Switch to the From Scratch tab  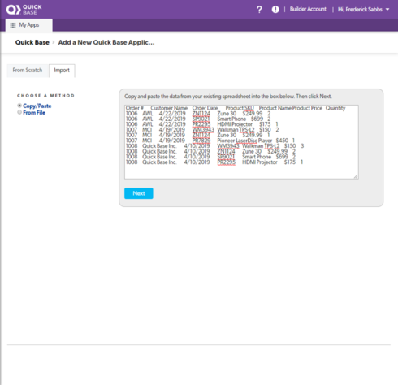coord(28,71)
